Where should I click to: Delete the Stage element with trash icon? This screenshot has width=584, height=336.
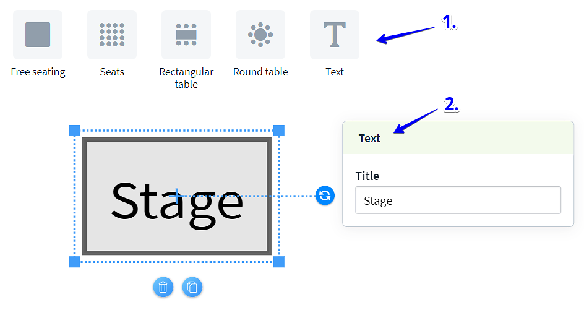click(x=163, y=287)
